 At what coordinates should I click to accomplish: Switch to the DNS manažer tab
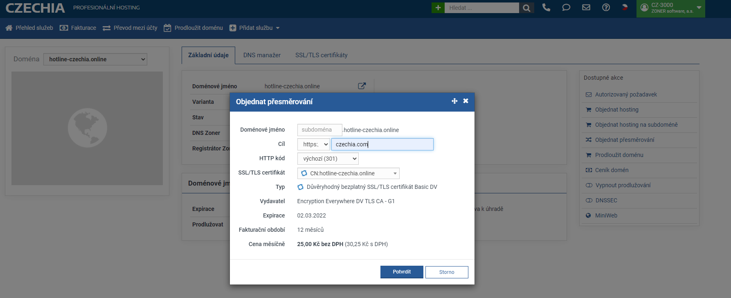click(x=262, y=55)
